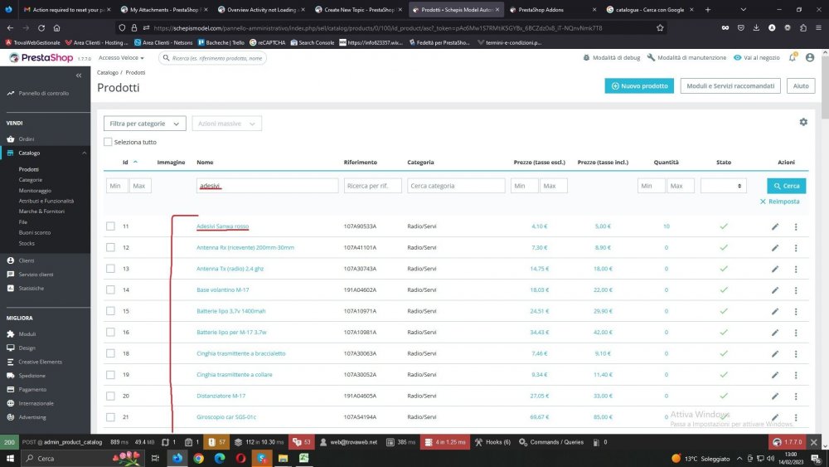Click browser home icon
The height and width of the screenshot is (467, 829).
[56, 28]
